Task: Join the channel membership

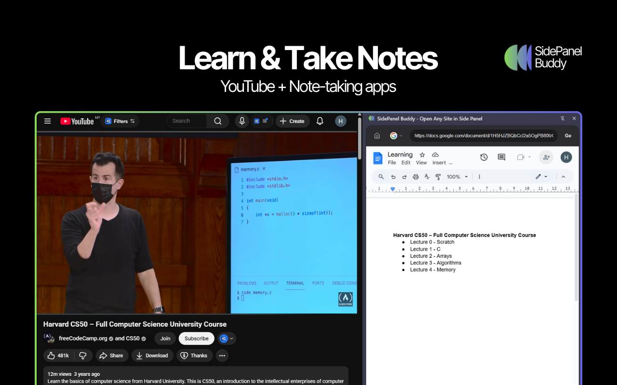Action: click(x=165, y=338)
